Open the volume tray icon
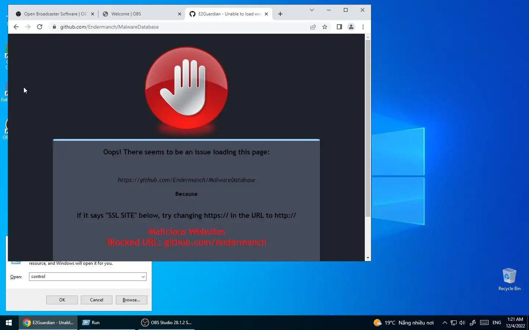The width and height of the screenshot is (529, 330). 462,323
